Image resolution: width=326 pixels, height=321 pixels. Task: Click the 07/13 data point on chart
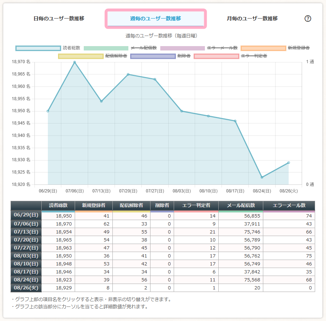coord(101,101)
